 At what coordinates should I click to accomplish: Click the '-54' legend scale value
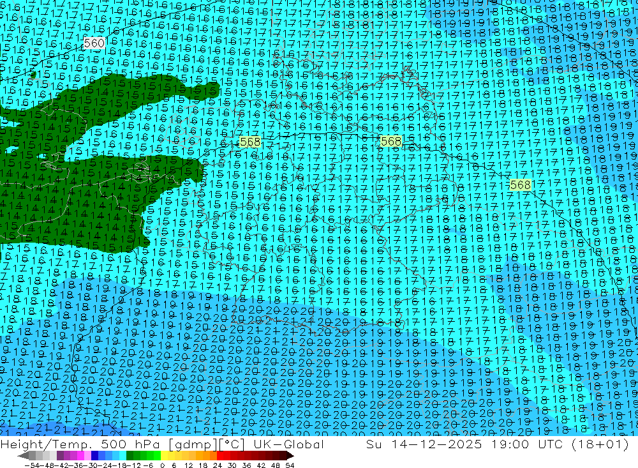pyautogui.click(x=32, y=465)
